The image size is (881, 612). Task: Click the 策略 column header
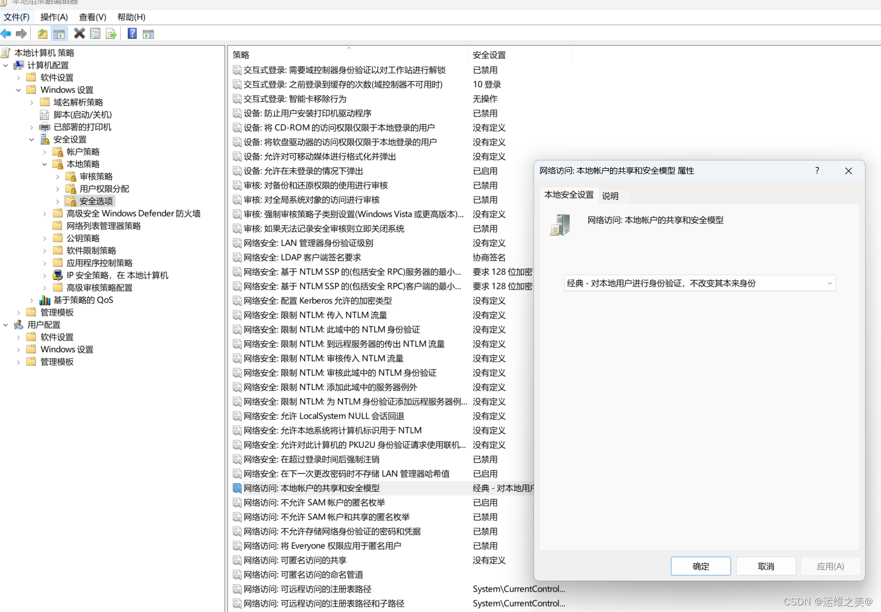(348, 55)
